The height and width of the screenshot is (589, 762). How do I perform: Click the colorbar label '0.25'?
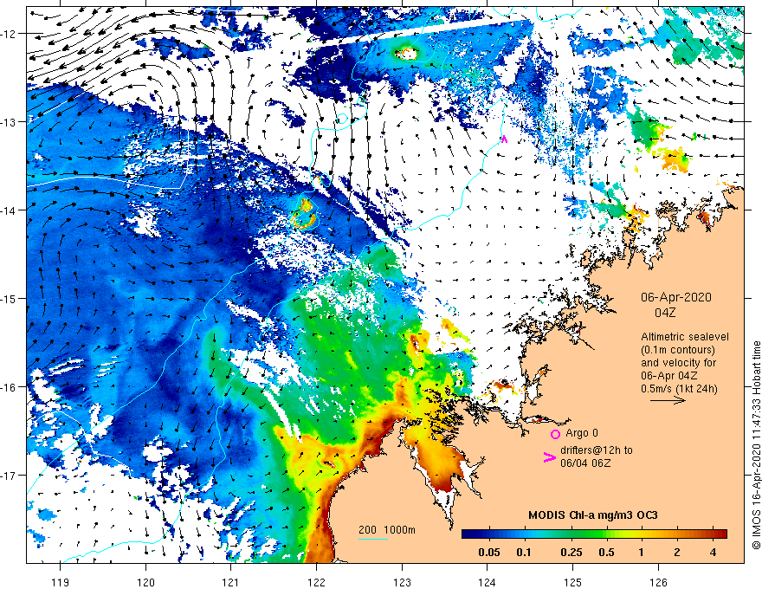click(571, 553)
